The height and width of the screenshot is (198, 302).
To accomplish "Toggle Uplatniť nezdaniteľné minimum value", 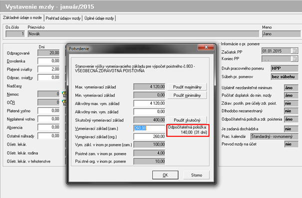I will point(291,88).
